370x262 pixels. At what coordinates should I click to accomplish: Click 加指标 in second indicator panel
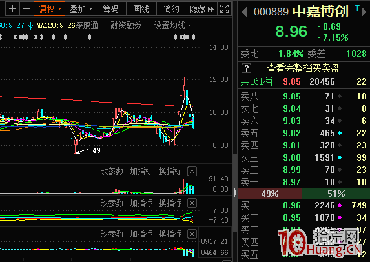click(x=141, y=203)
